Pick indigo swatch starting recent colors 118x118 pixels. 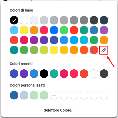[x=14, y=74]
